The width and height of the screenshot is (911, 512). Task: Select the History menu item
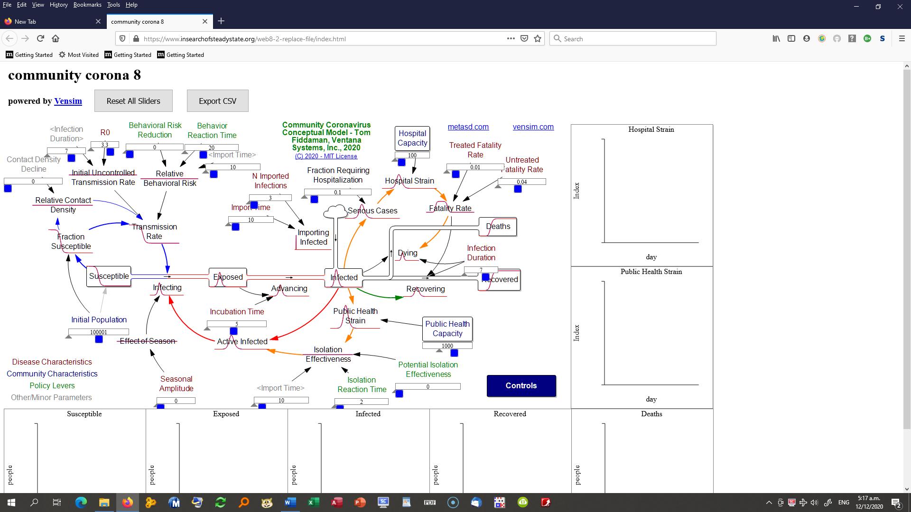pos(59,5)
